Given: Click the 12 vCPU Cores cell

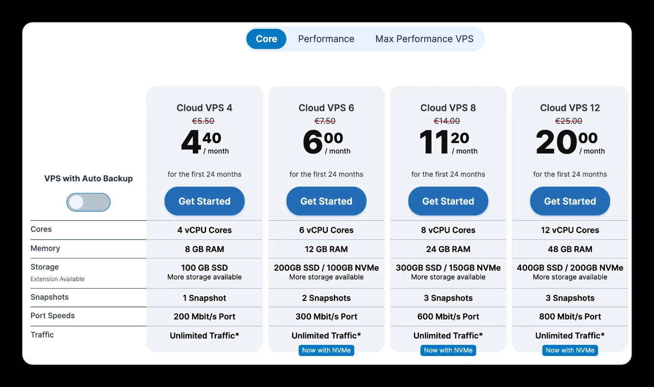Looking at the screenshot, I should (570, 230).
